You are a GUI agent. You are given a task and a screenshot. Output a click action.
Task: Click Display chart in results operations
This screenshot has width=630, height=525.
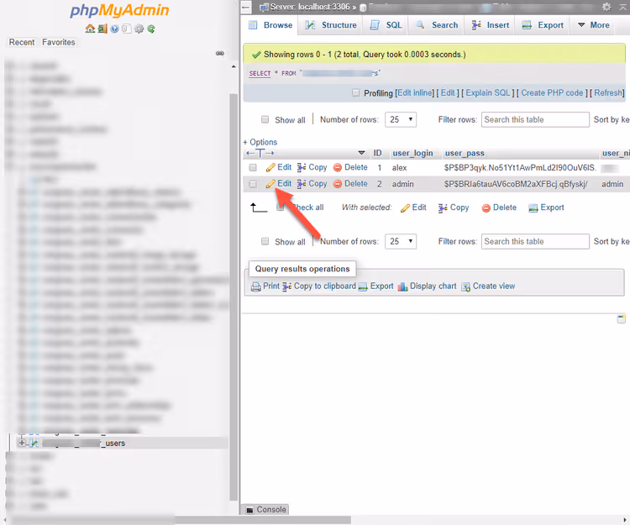pos(427,286)
